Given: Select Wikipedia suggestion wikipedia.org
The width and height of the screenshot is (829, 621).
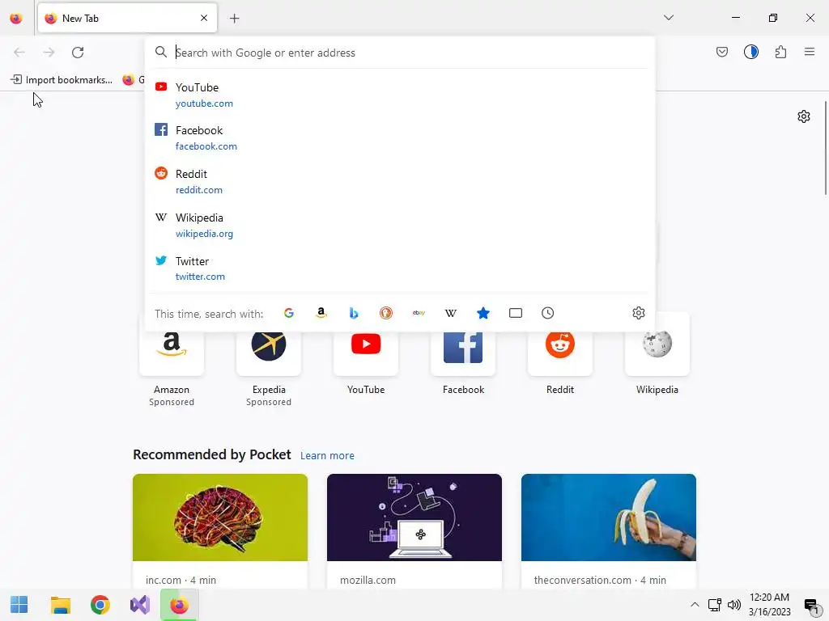Looking at the screenshot, I should click(400, 225).
